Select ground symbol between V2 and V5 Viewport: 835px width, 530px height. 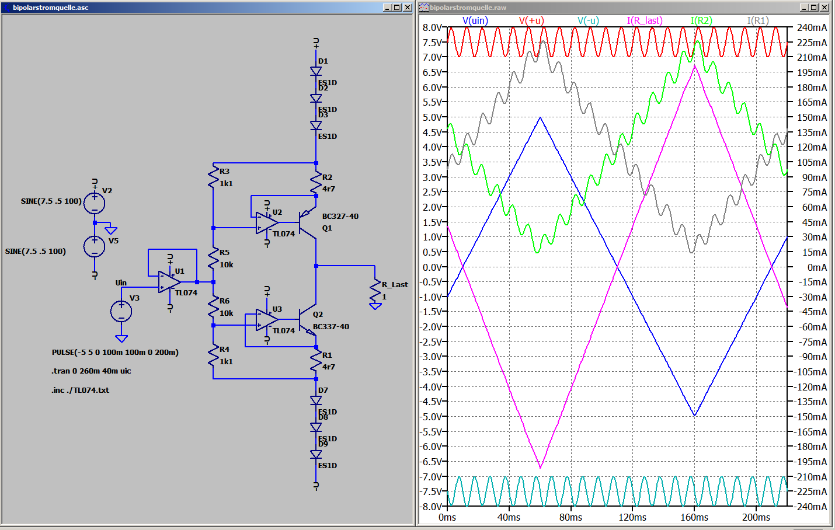click(111, 231)
